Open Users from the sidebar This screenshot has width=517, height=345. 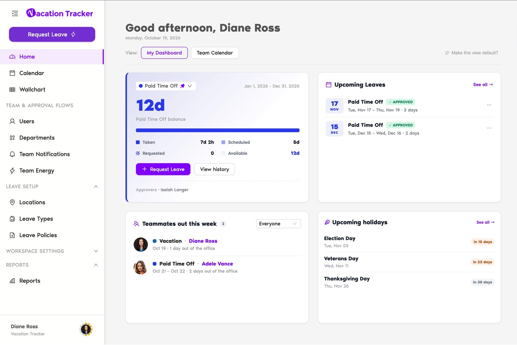point(52,121)
